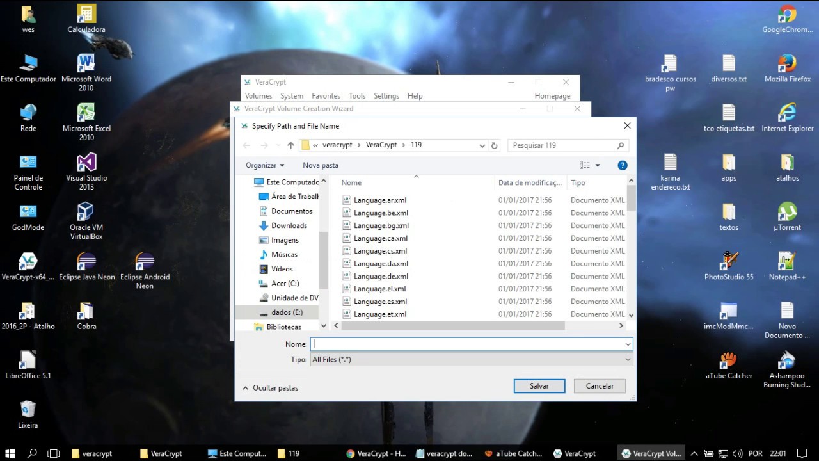Click the taskbar search magnifier icon
819x461 pixels.
32,453
